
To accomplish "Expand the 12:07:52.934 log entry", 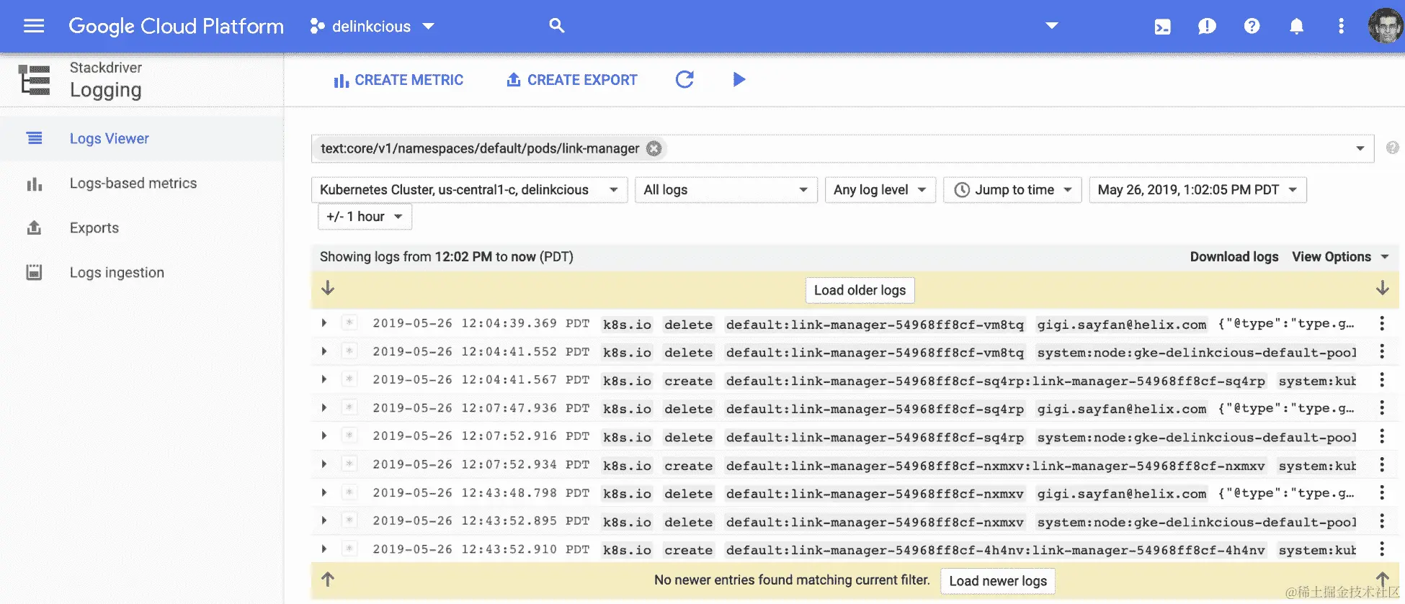I will (324, 464).
